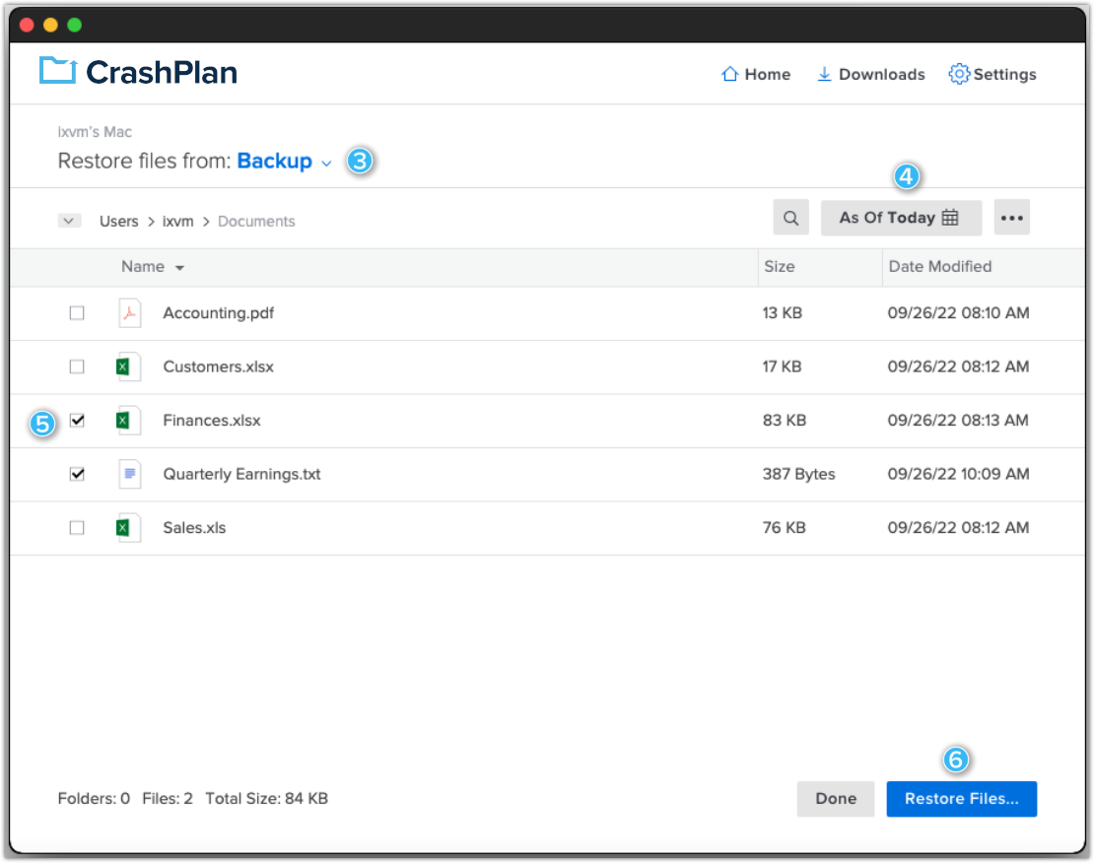Click the calendar icon in As Of Today
Image resolution: width=1094 pixels, height=863 pixels.
[949, 218]
